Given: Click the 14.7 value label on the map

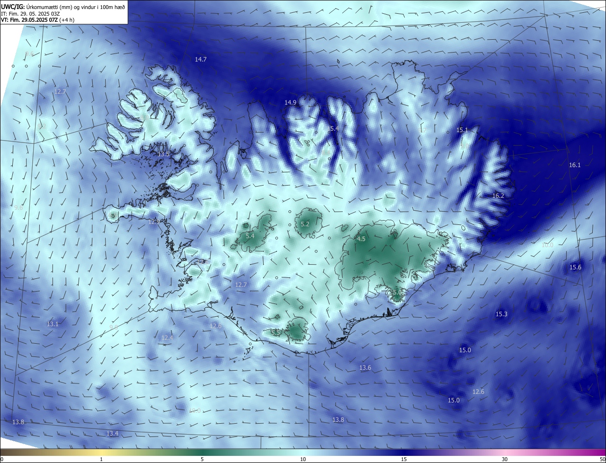Looking at the screenshot, I should [201, 59].
